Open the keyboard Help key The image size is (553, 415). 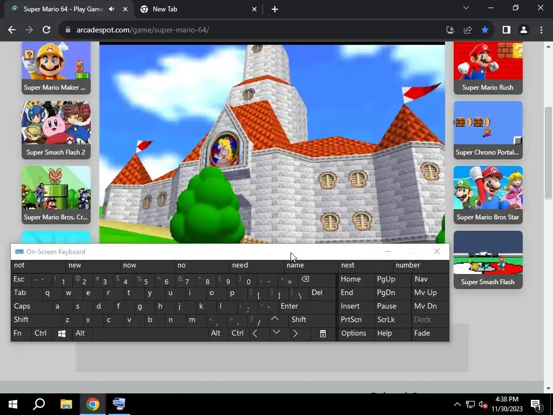(392, 333)
